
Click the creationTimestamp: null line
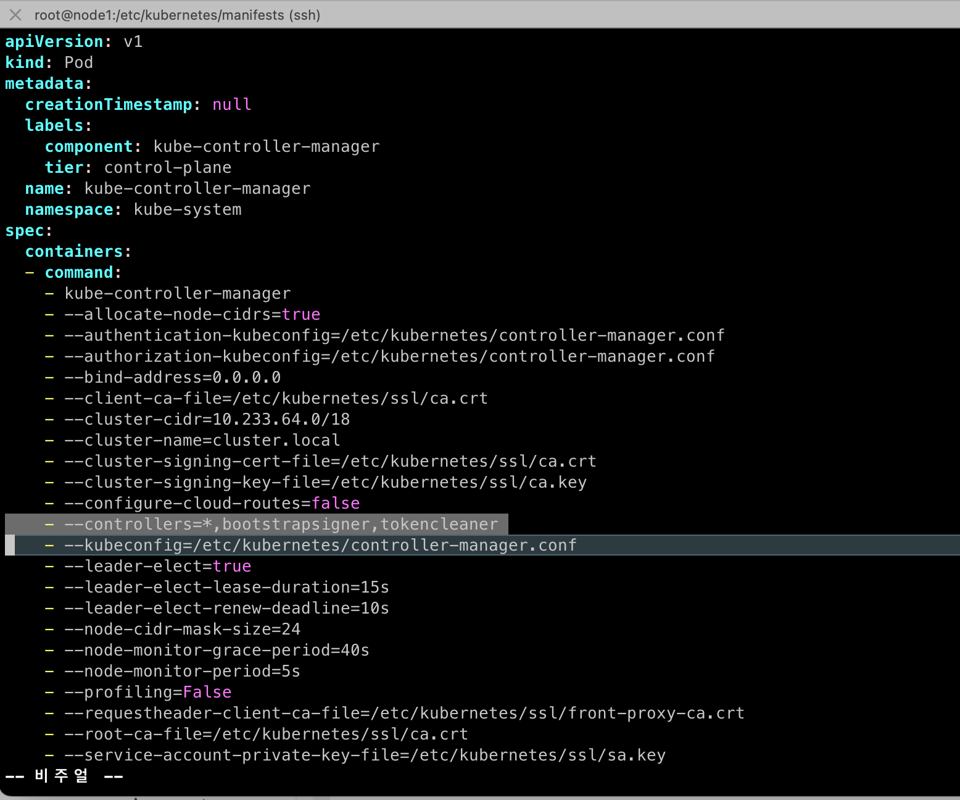[138, 104]
